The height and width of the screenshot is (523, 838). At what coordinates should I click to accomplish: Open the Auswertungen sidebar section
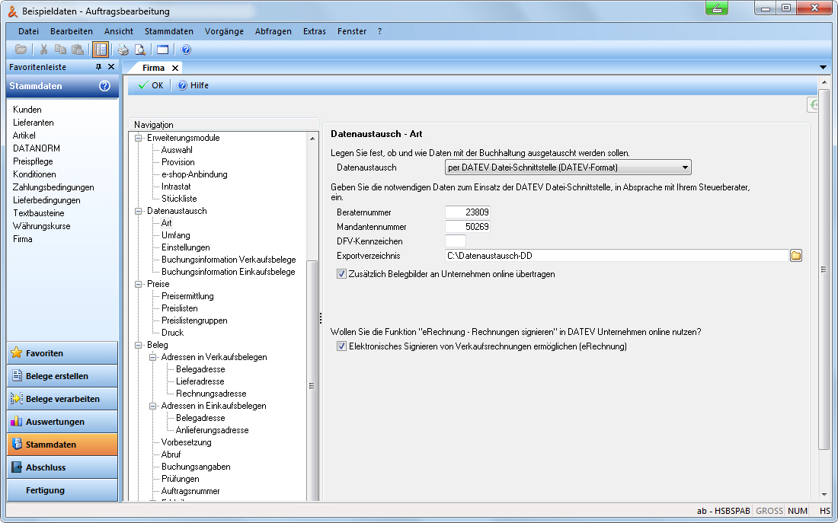tap(62, 422)
